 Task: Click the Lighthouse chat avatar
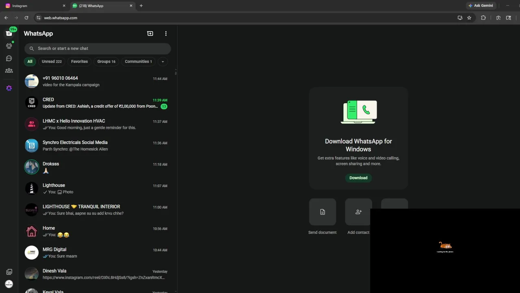pyautogui.click(x=32, y=188)
